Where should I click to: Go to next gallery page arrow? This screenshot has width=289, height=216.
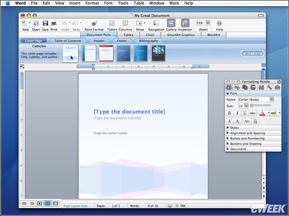pos(261,54)
